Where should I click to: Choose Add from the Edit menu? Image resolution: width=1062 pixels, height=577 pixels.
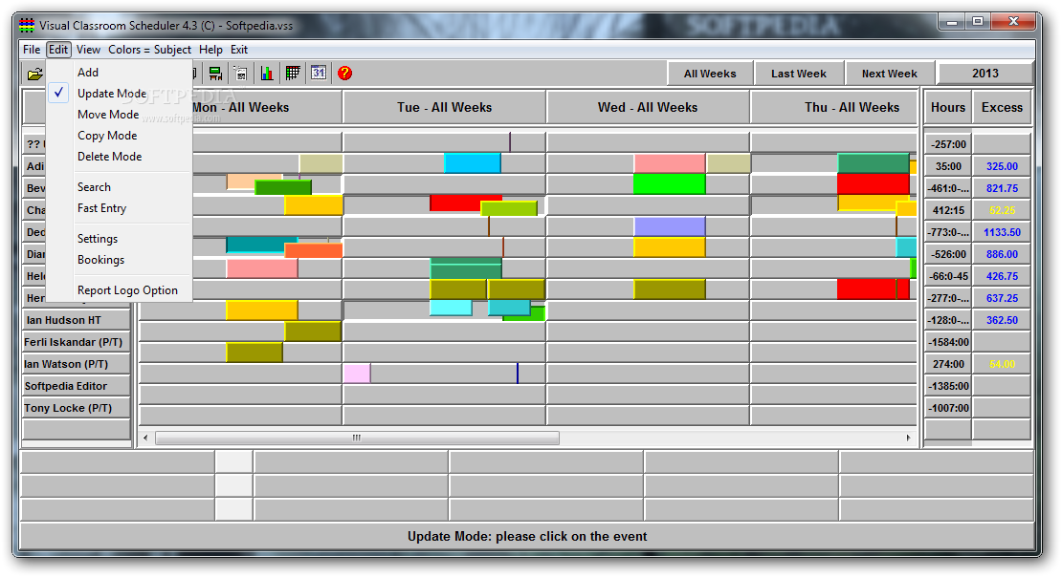pyautogui.click(x=88, y=73)
